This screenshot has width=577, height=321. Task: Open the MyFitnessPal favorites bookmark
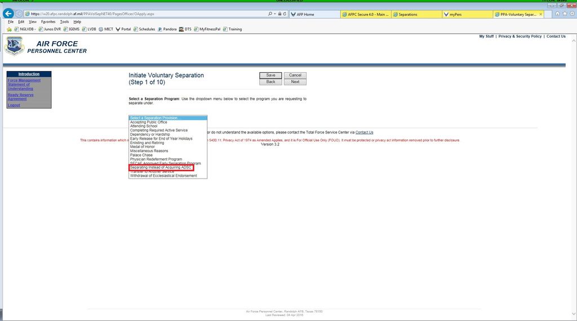tap(207, 29)
